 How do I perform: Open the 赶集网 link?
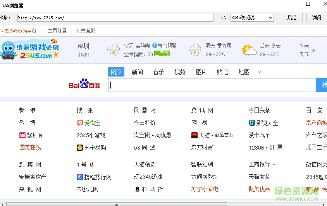[30, 165]
